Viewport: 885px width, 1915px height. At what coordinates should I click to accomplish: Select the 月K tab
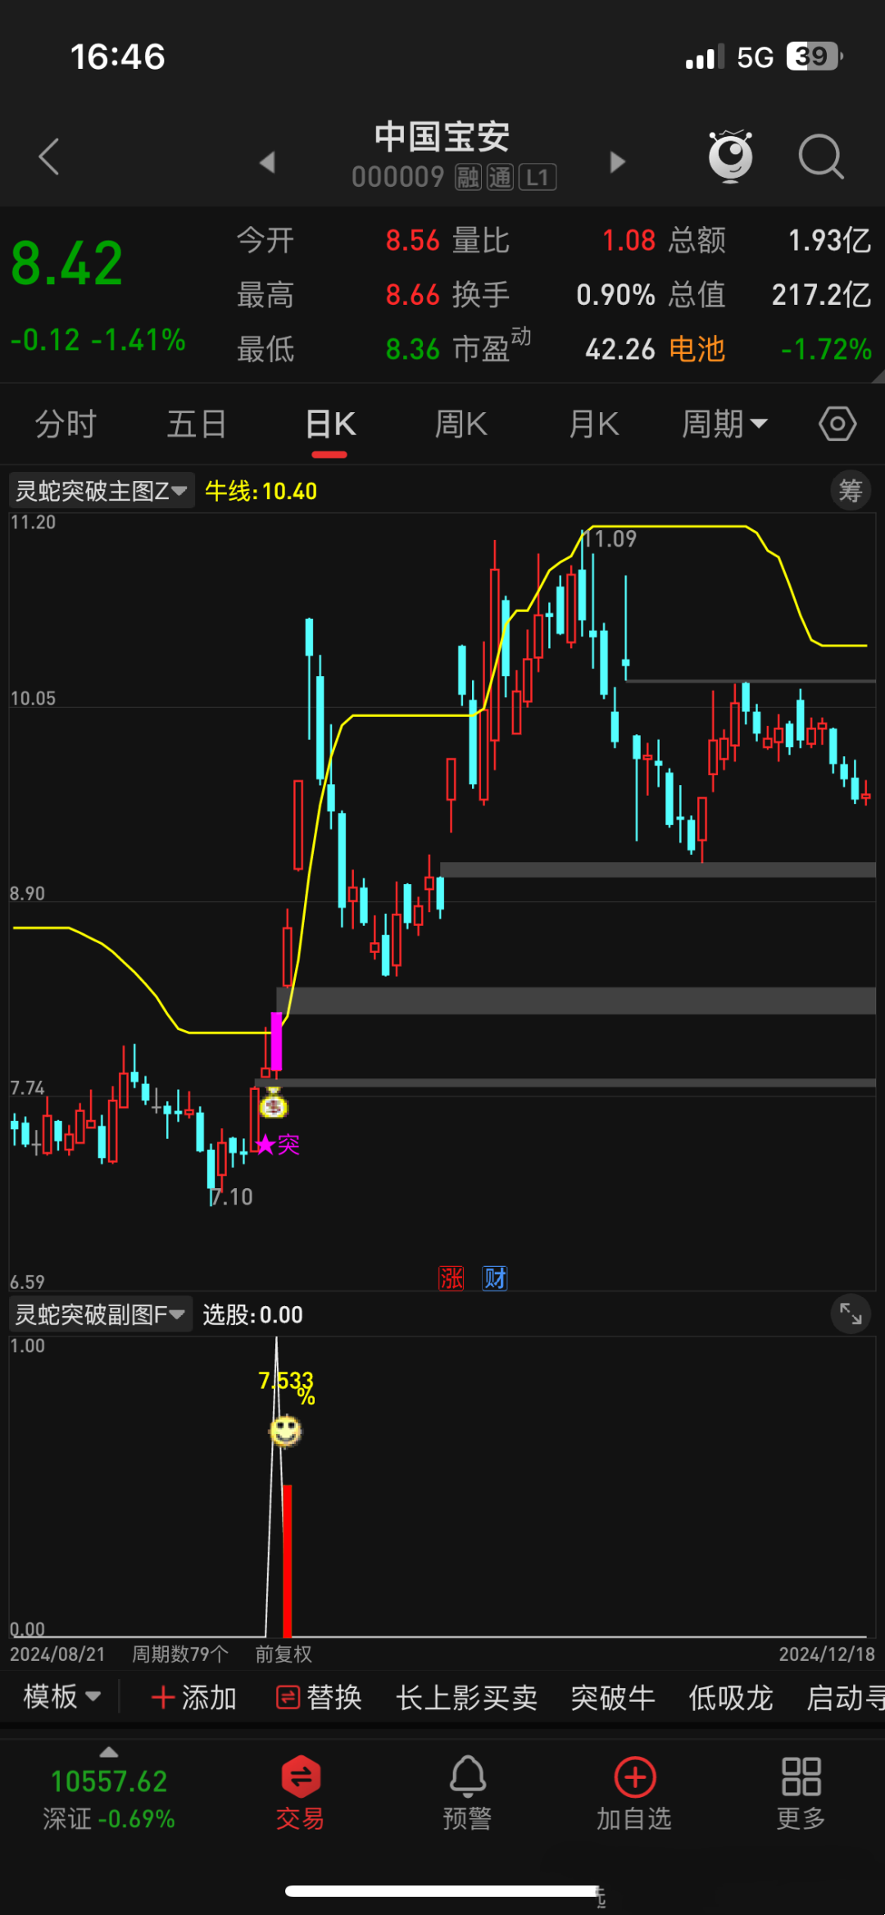[x=594, y=424]
